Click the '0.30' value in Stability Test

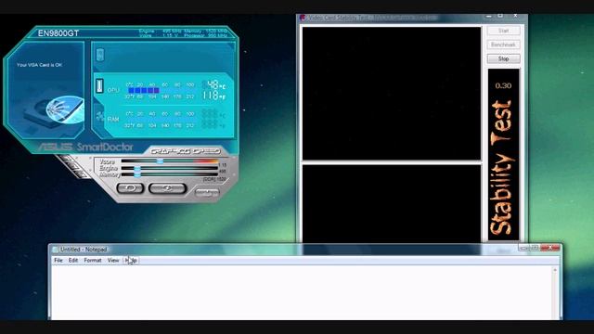503,86
